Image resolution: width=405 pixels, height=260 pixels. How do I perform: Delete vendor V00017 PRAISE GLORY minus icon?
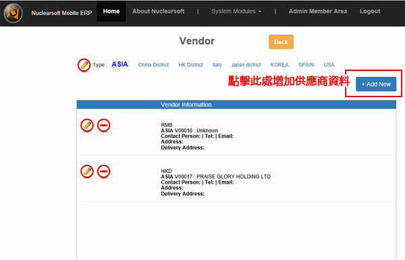click(x=103, y=172)
